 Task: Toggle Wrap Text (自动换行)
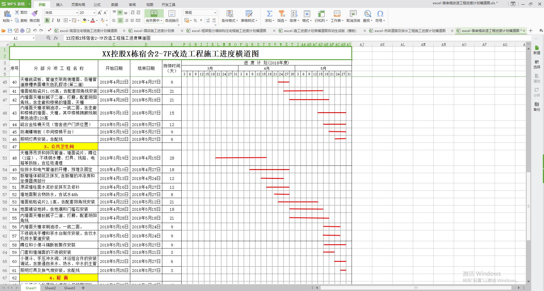[172, 14]
